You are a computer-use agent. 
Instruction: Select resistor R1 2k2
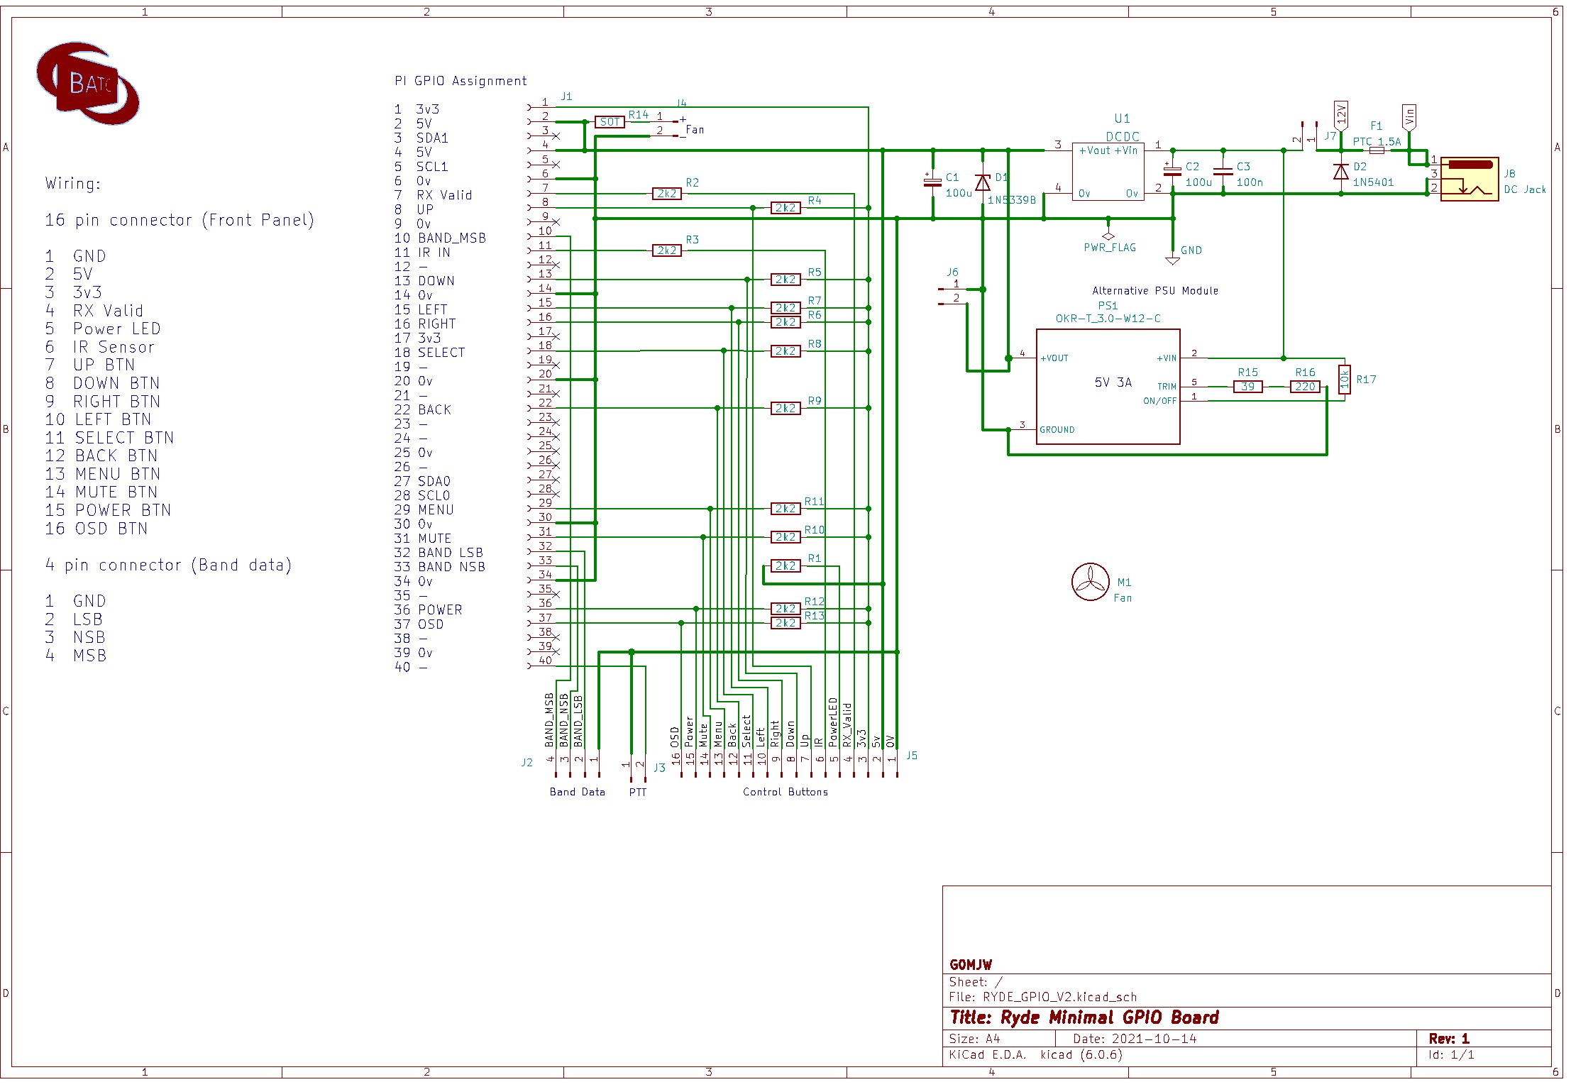(785, 566)
